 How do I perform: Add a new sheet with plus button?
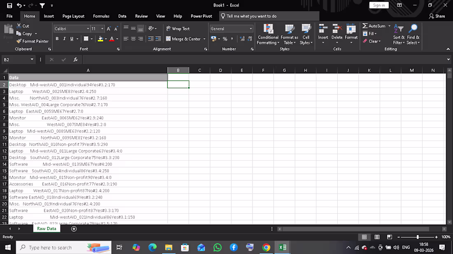pos(74,229)
